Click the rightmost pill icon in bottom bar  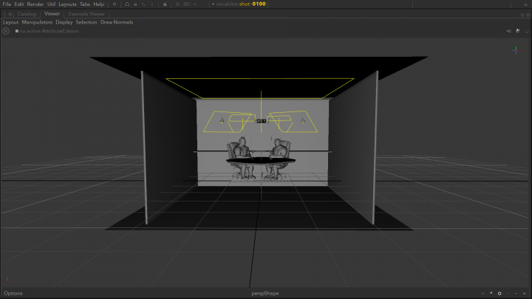click(x=525, y=293)
